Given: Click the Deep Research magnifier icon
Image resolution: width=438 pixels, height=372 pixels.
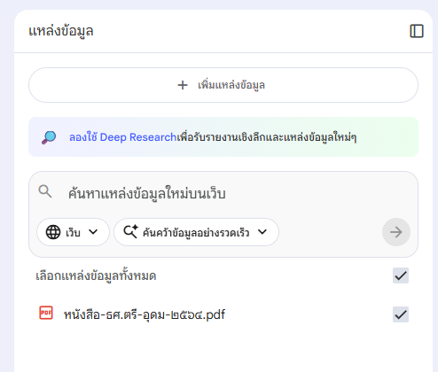Looking at the screenshot, I should tap(49, 137).
